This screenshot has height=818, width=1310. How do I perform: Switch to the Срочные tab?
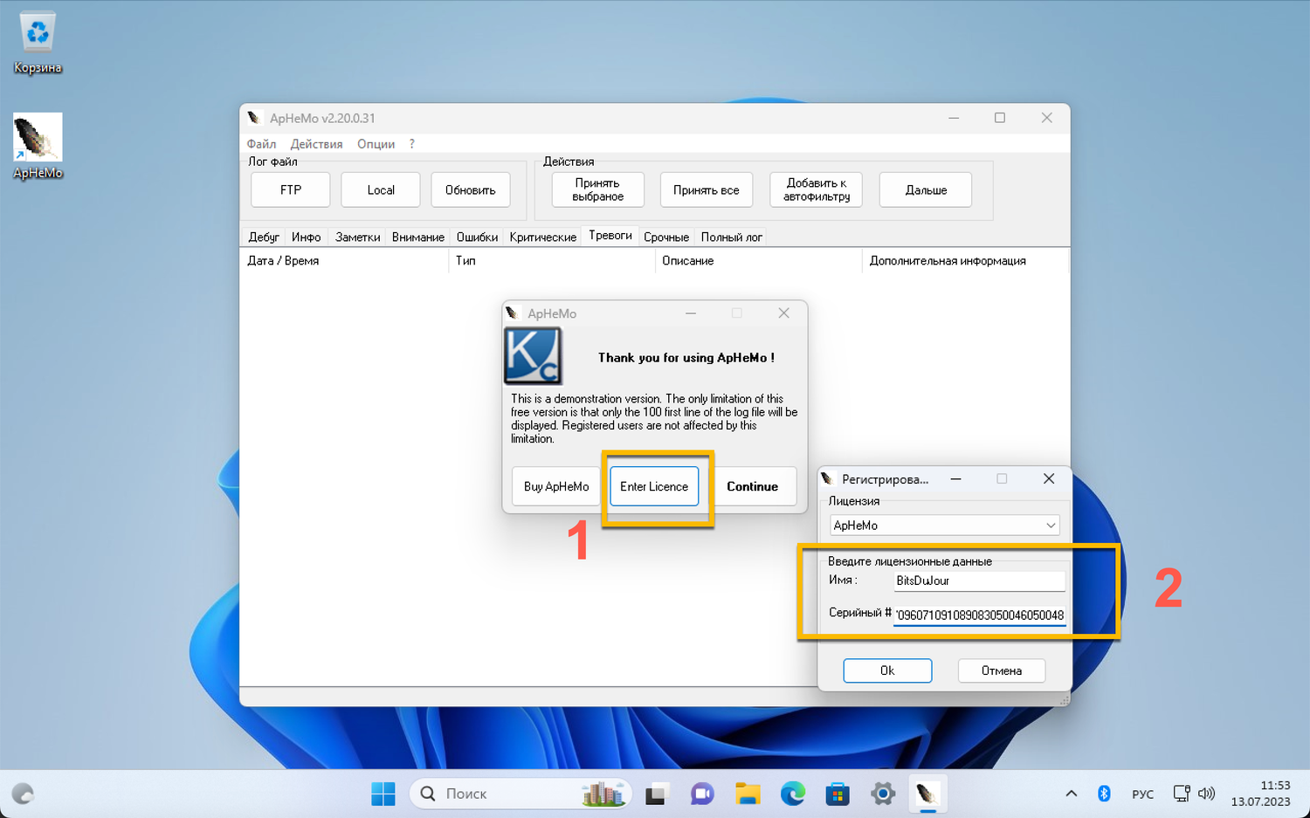[666, 237]
